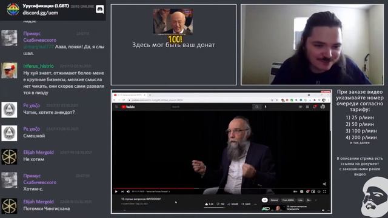388x218 pixels.
Task: Focus the YouTube search field
Action: (x=211, y=107)
